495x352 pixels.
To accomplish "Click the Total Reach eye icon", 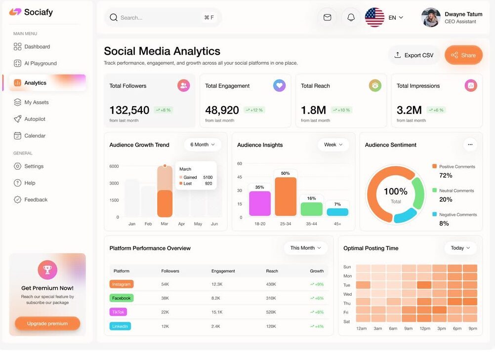I will 375,85.
